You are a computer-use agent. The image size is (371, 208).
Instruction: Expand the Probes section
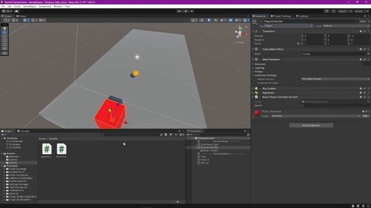pos(253,72)
